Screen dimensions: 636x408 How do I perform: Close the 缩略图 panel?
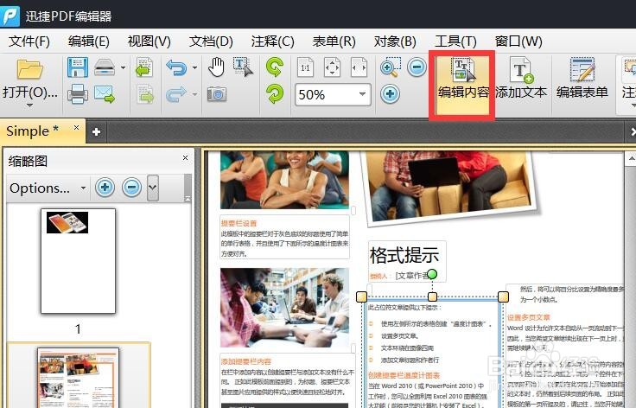point(186,158)
